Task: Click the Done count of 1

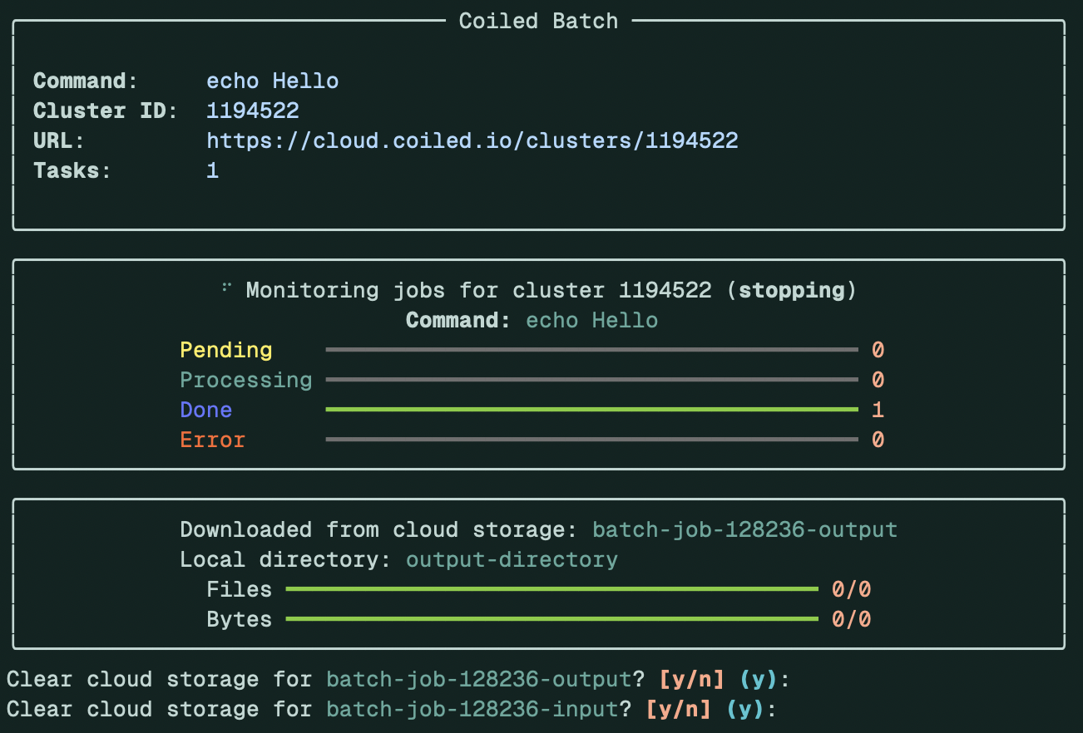Action: pyautogui.click(x=878, y=410)
